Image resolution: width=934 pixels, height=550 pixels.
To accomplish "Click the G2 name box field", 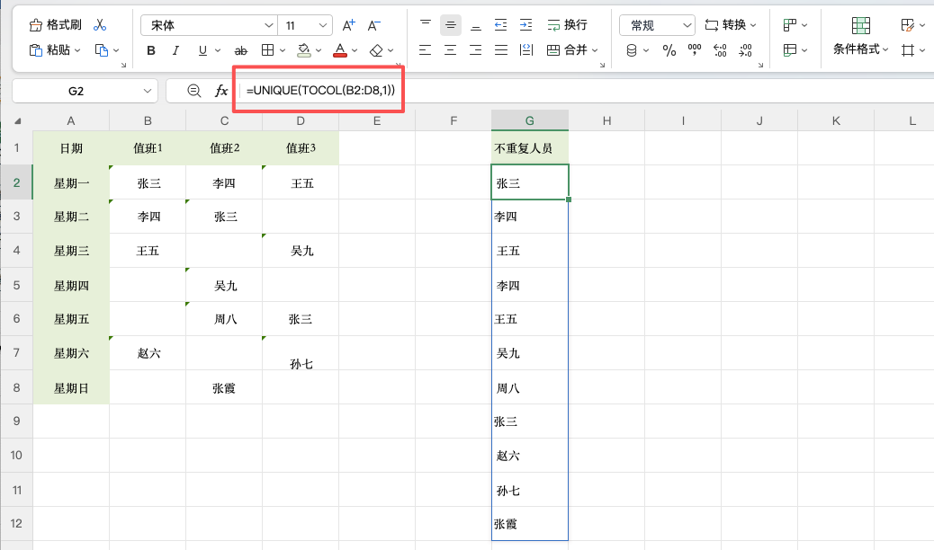I will click(76, 91).
